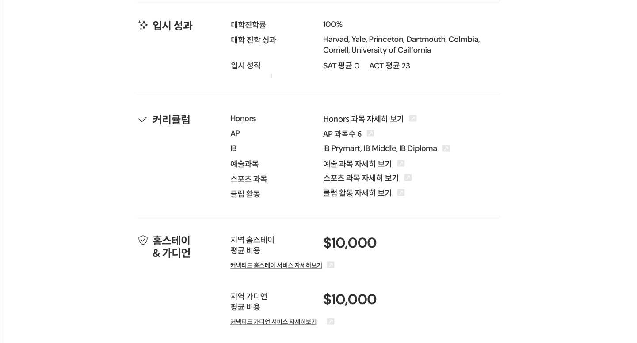
Task: Click the external-link icon beside Honors 과목 자세히 보기
Action: click(x=413, y=119)
